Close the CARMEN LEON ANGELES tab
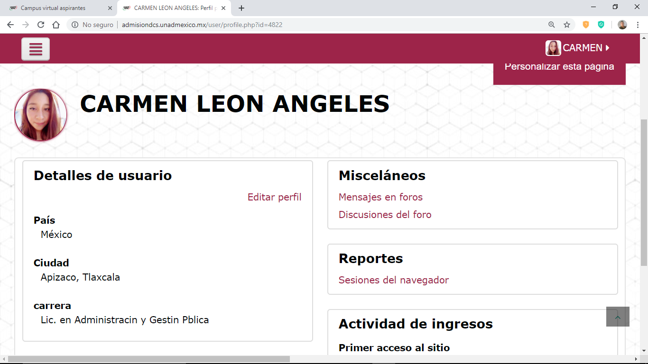648x364 pixels. [223, 8]
